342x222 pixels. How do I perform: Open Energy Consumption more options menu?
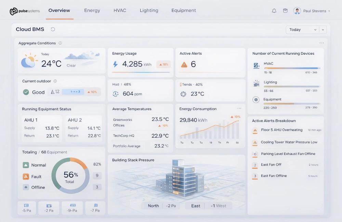tap(239, 109)
